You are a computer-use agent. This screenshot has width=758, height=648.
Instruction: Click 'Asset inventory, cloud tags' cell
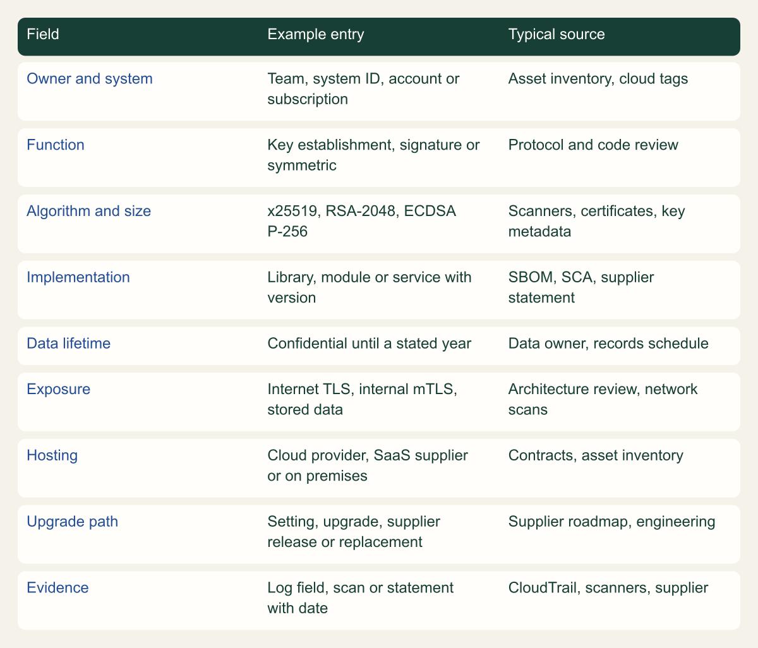[x=620, y=92]
